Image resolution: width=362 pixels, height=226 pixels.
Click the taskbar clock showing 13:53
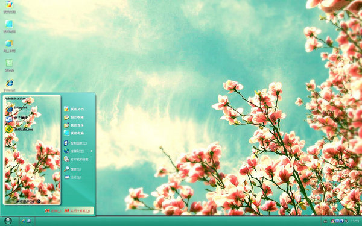pyautogui.click(x=355, y=221)
